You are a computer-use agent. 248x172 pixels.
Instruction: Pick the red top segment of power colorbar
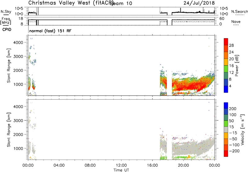tap(226, 42)
